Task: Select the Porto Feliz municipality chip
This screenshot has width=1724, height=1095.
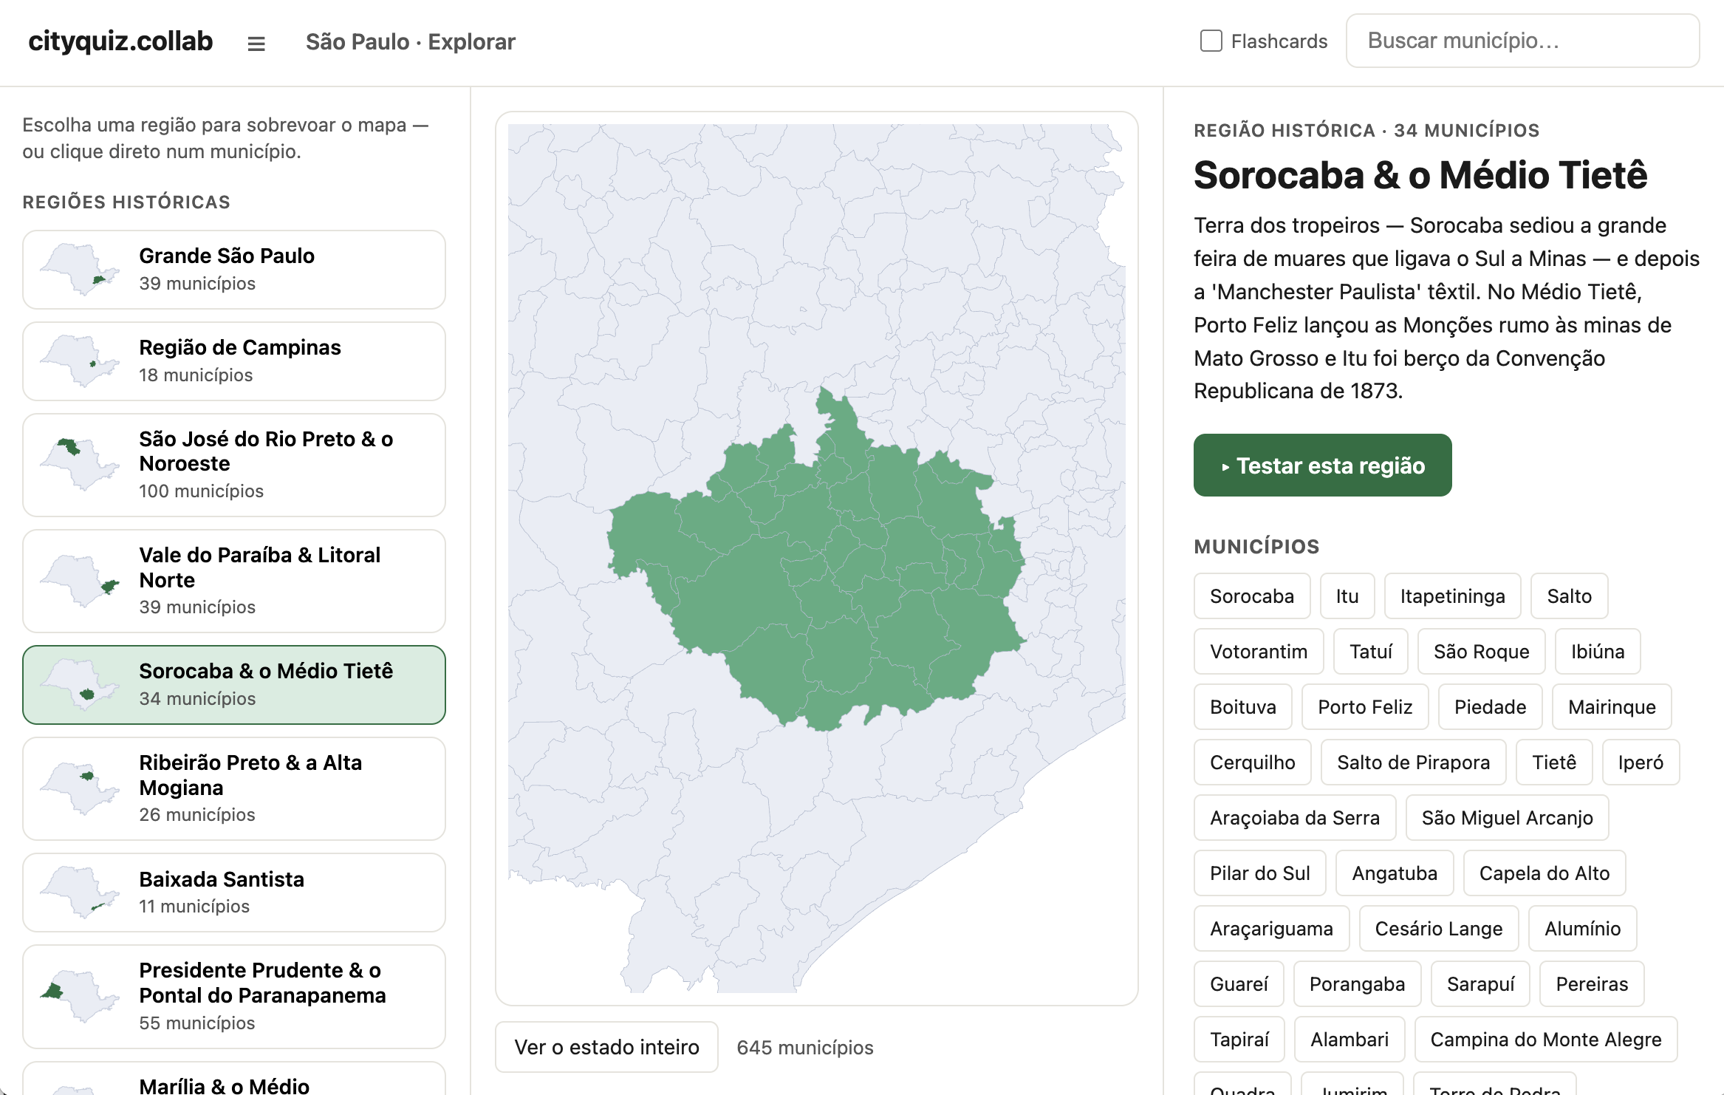Action: click(1365, 707)
